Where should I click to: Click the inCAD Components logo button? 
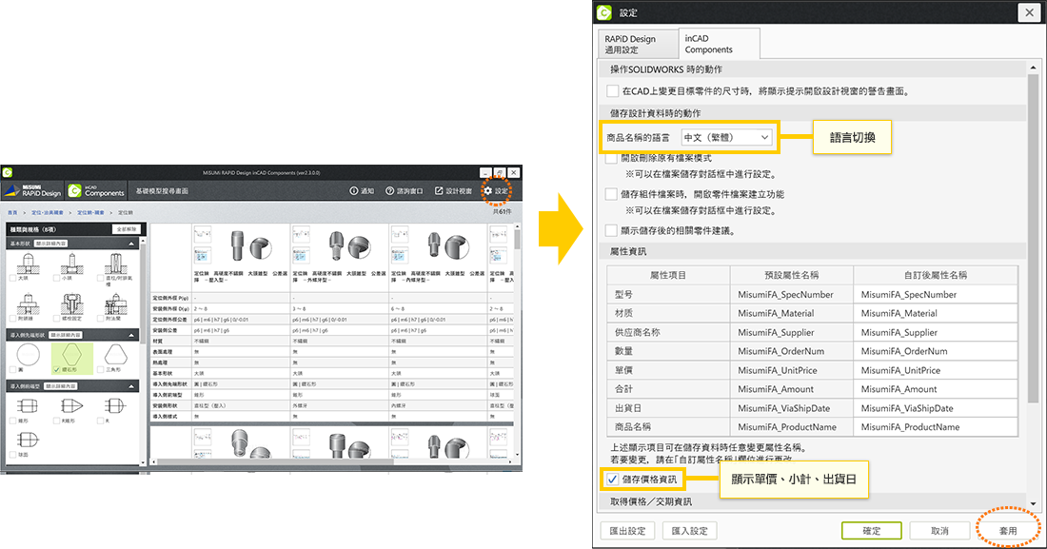(x=97, y=191)
